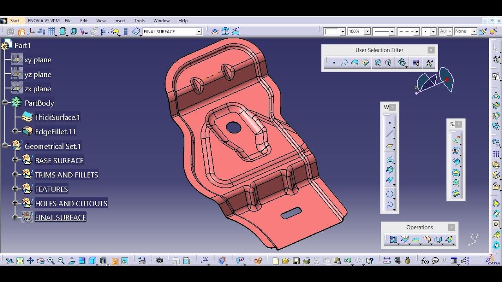Select FINAL SURFACE in the tree
The height and width of the screenshot is (282, 502).
[60, 217]
